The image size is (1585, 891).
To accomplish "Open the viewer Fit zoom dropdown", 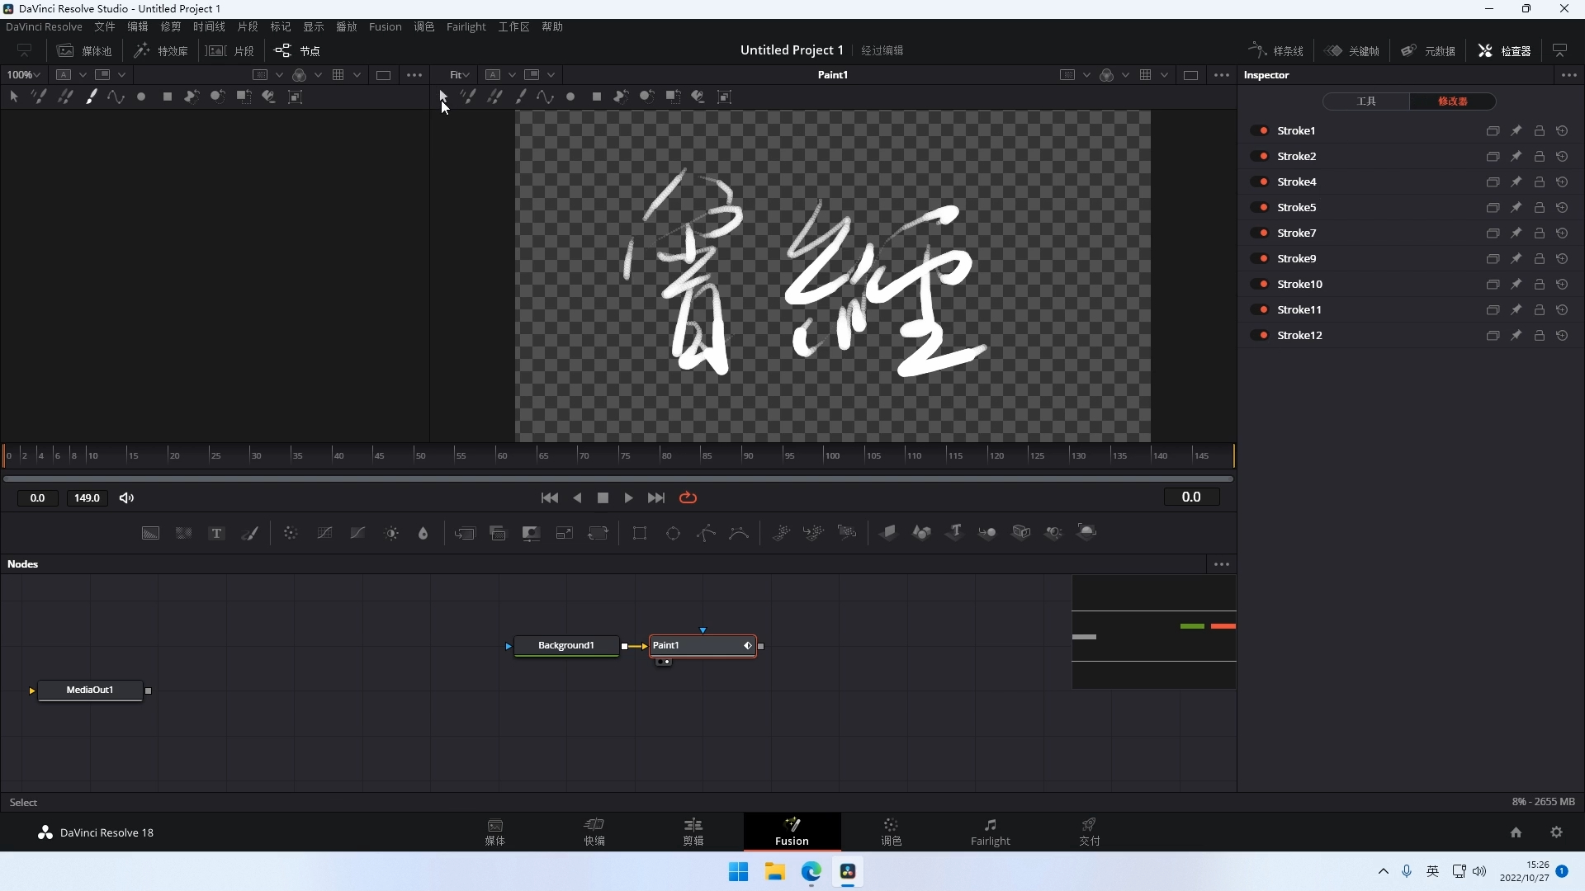I will point(461,74).
